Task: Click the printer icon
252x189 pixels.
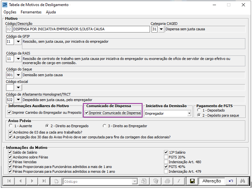Action: coord(167,181)
